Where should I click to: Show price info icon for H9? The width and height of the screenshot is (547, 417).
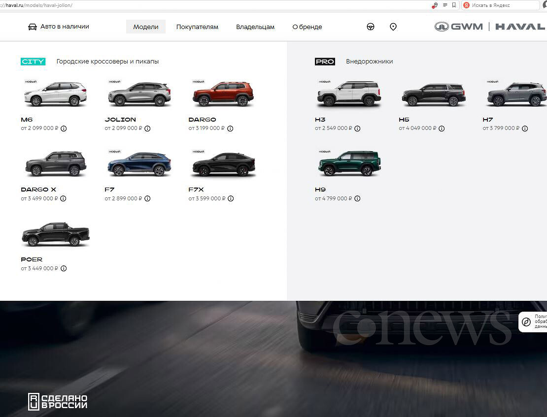pyautogui.click(x=357, y=198)
